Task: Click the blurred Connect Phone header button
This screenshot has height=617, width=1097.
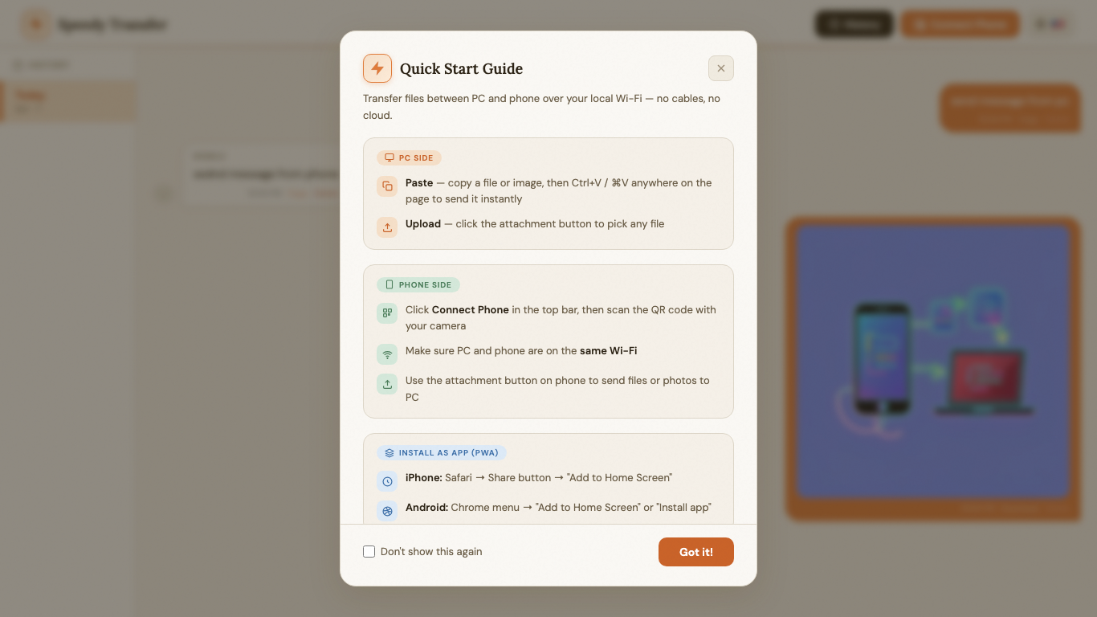Action: 960,24
